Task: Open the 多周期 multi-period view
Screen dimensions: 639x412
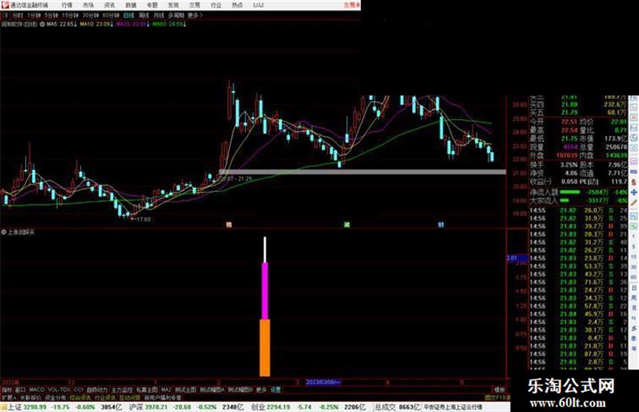Action: 176,15
